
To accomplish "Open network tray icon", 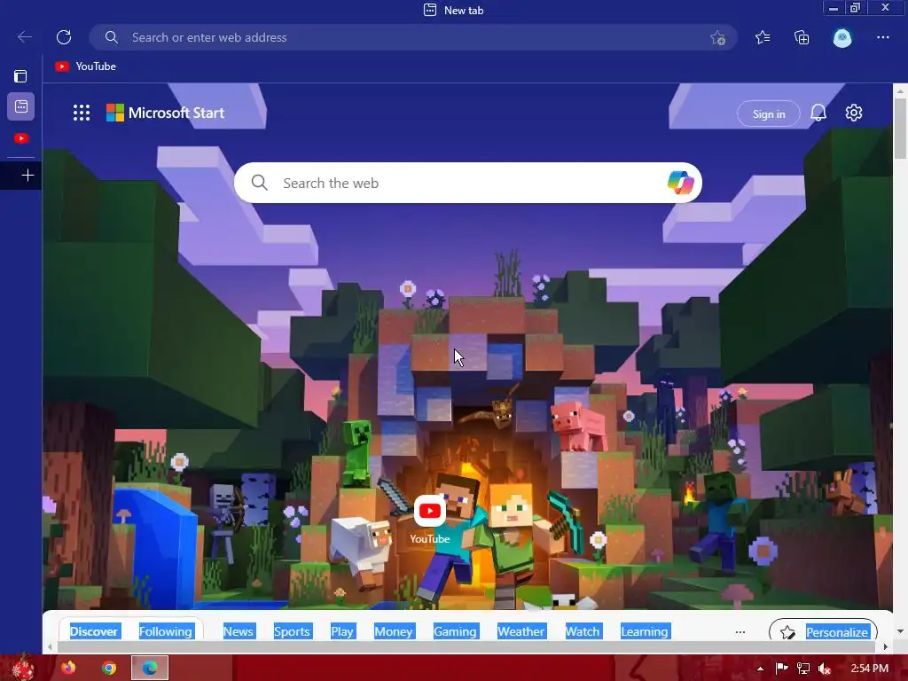I will tap(803, 669).
